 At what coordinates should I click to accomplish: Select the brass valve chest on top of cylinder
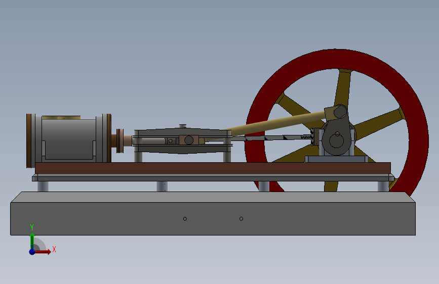[x=61, y=118]
